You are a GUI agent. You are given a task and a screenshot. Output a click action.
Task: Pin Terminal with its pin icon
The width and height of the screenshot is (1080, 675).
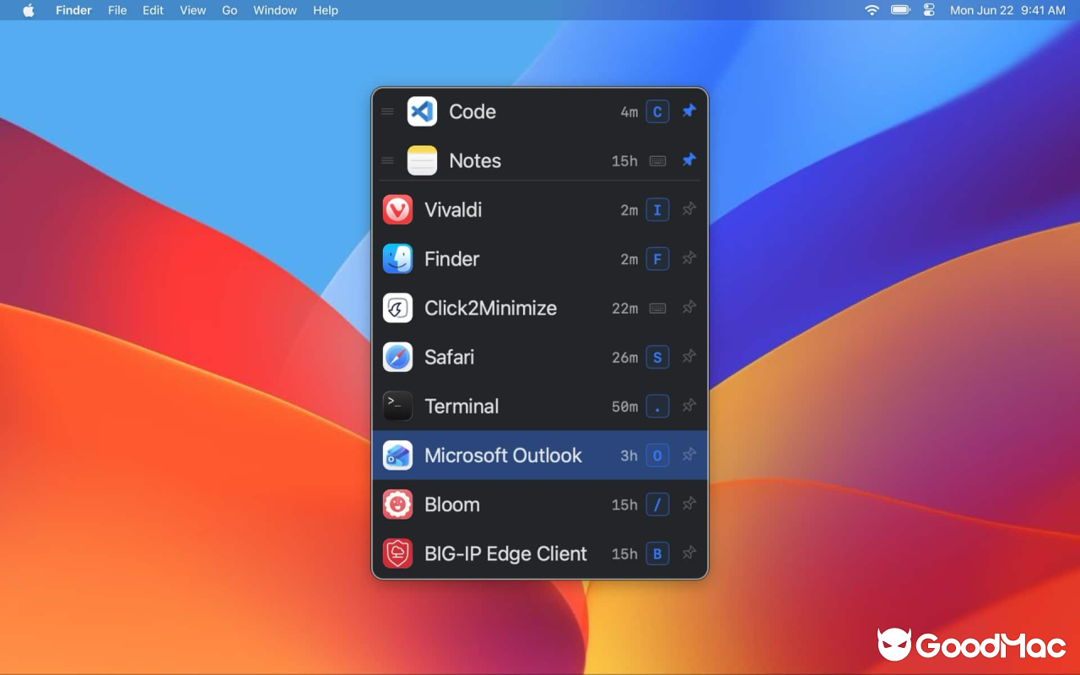[689, 405]
